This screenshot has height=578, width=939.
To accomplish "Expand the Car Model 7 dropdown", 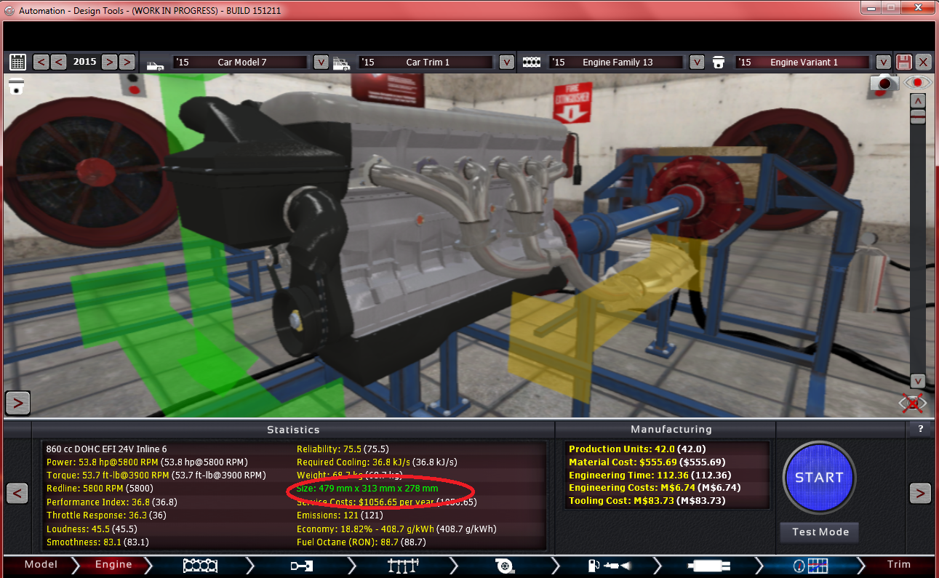I will (321, 62).
